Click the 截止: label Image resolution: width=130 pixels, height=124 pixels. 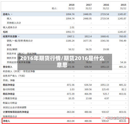(54, 8)
